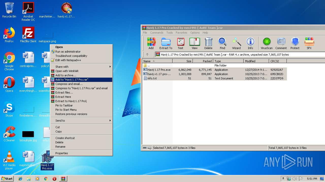Choose Add to "Havij 1.17 Pro.rar"
The width and height of the screenshot is (325, 182).
pos(81,80)
